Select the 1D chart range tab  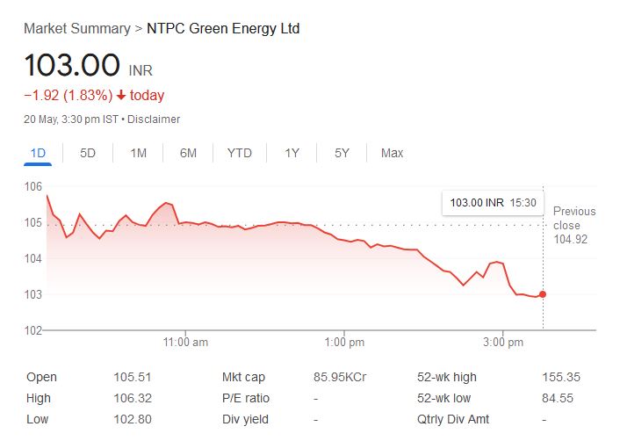pos(38,153)
